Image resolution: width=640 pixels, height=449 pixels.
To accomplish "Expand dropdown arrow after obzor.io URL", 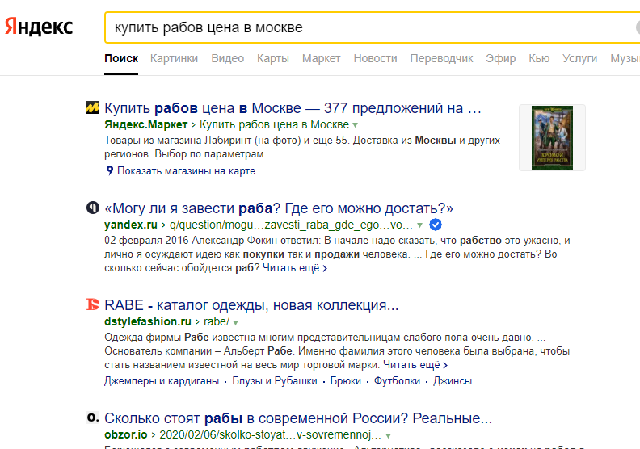I will pos(388,435).
